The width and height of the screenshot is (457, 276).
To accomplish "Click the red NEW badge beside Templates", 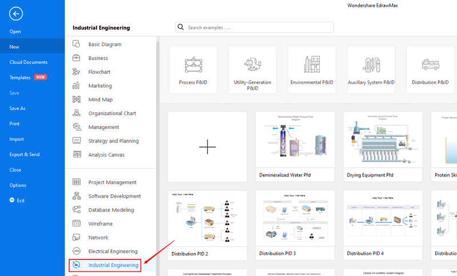I will (41, 77).
